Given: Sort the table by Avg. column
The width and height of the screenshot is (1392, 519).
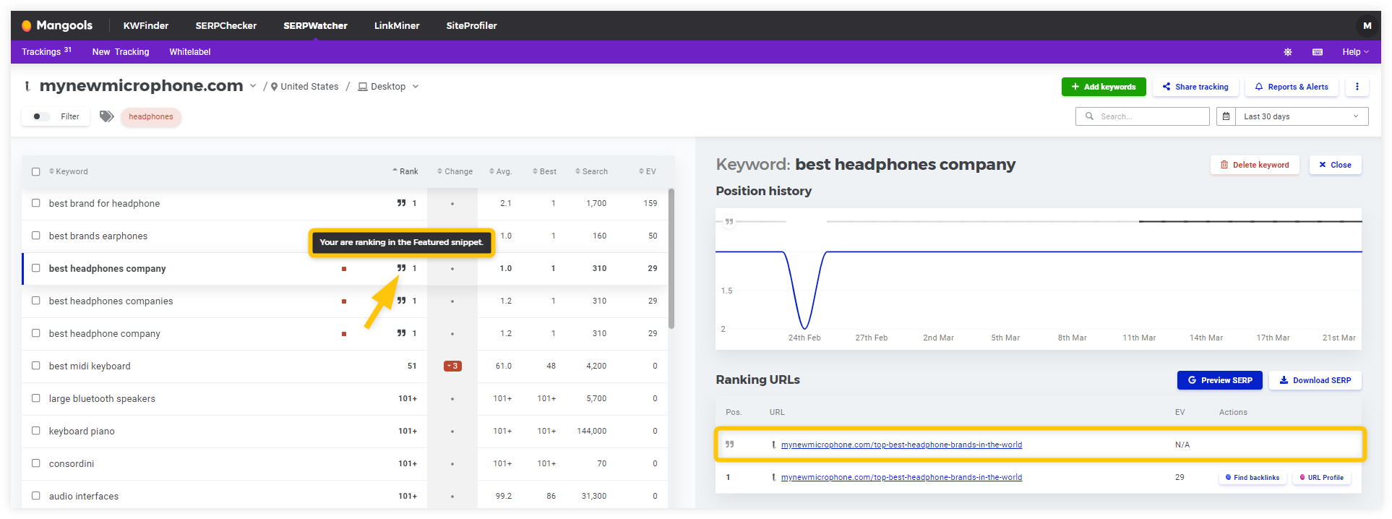Looking at the screenshot, I should pos(500,171).
